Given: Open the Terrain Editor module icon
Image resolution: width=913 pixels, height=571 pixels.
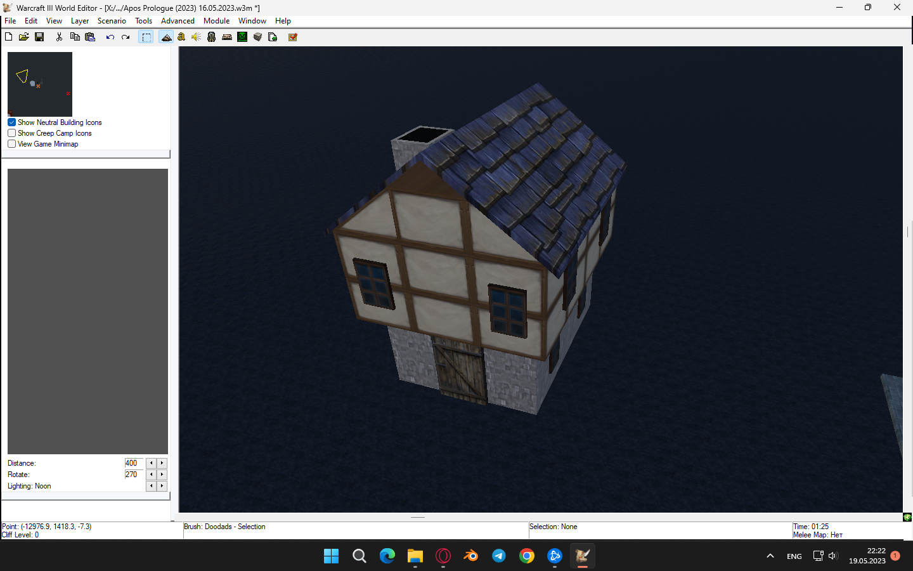Looking at the screenshot, I should tap(166, 37).
